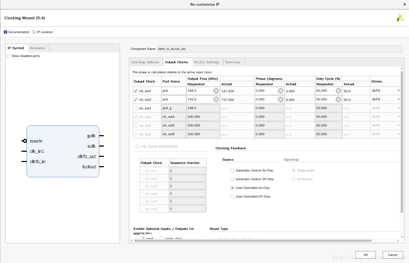Switch to the Resource tab
The height and width of the screenshot is (263, 409).
tap(38, 48)
